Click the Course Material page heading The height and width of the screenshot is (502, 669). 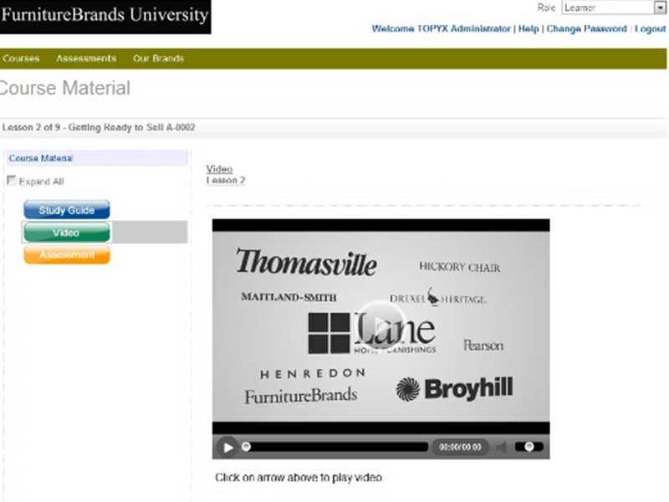click(x=65, y=89)
